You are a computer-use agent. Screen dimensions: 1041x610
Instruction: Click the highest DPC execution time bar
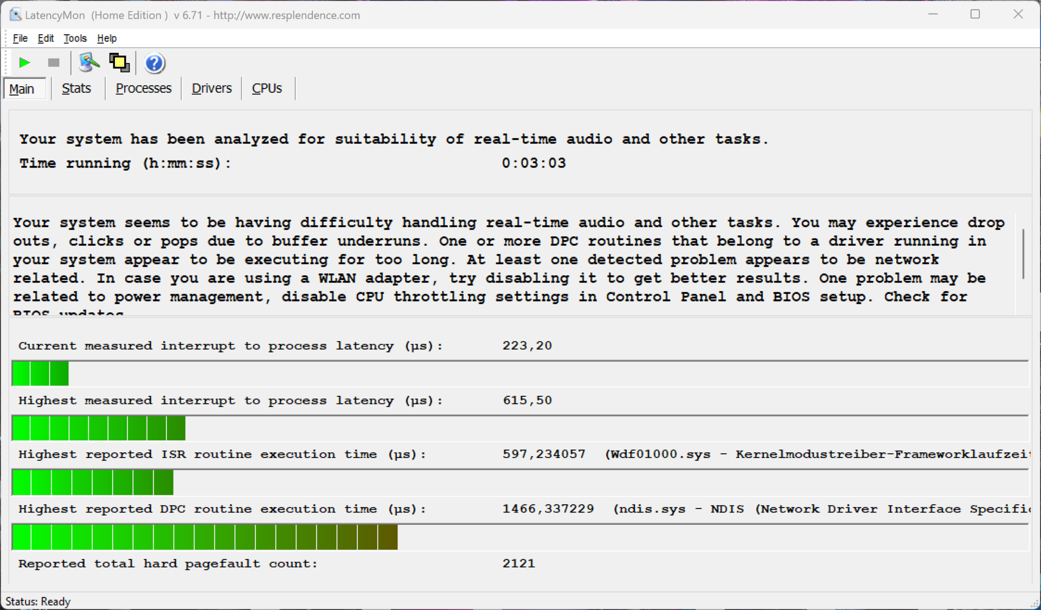click(205, 537)
